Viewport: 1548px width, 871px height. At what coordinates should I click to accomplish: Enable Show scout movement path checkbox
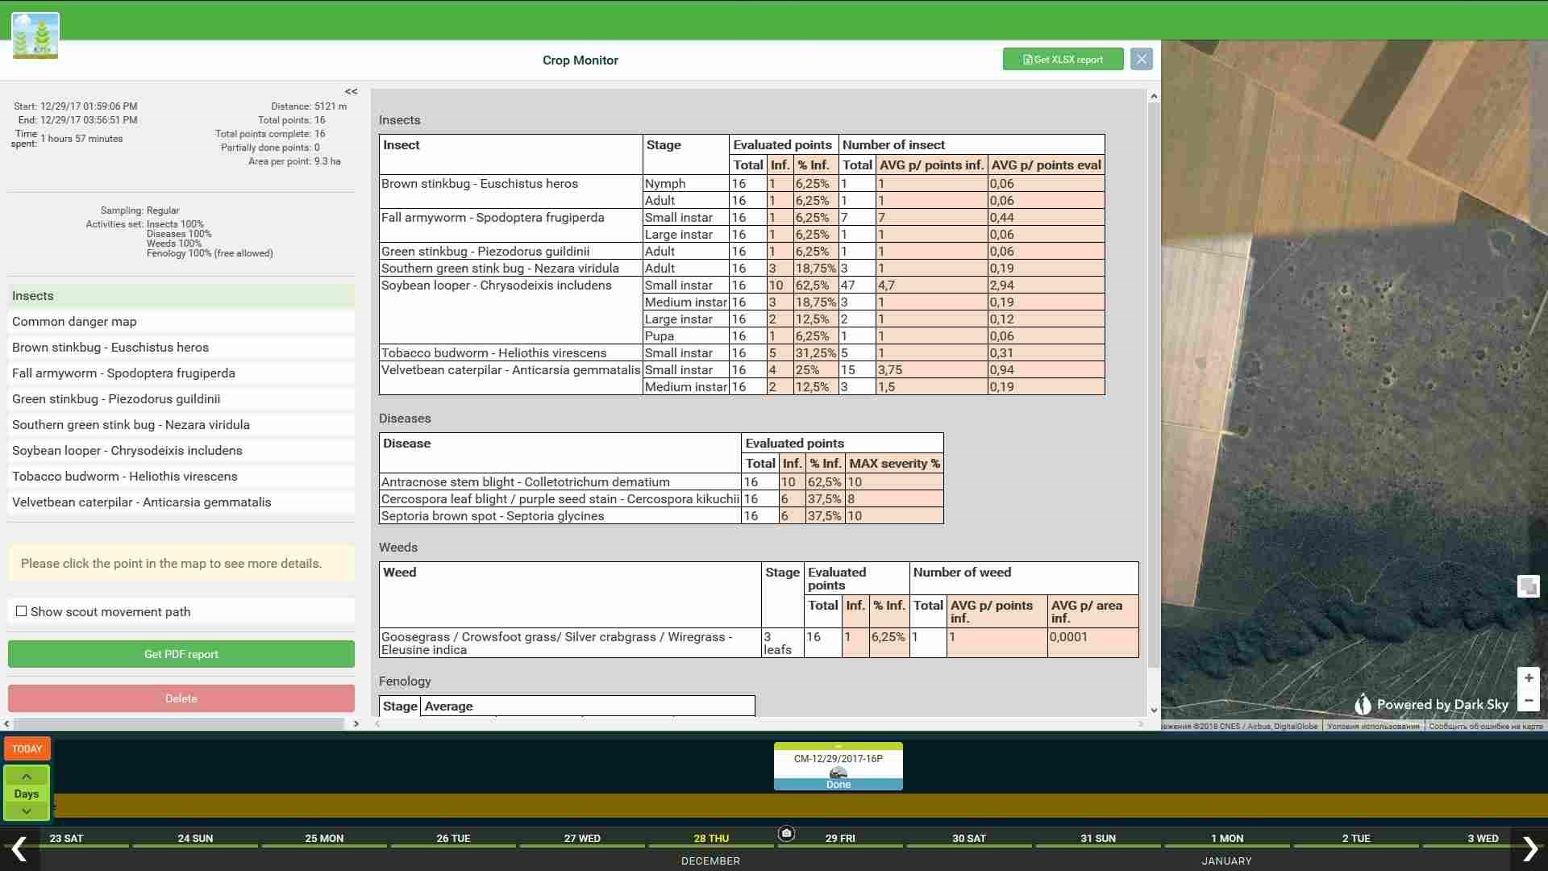click(x=22, y=611)
